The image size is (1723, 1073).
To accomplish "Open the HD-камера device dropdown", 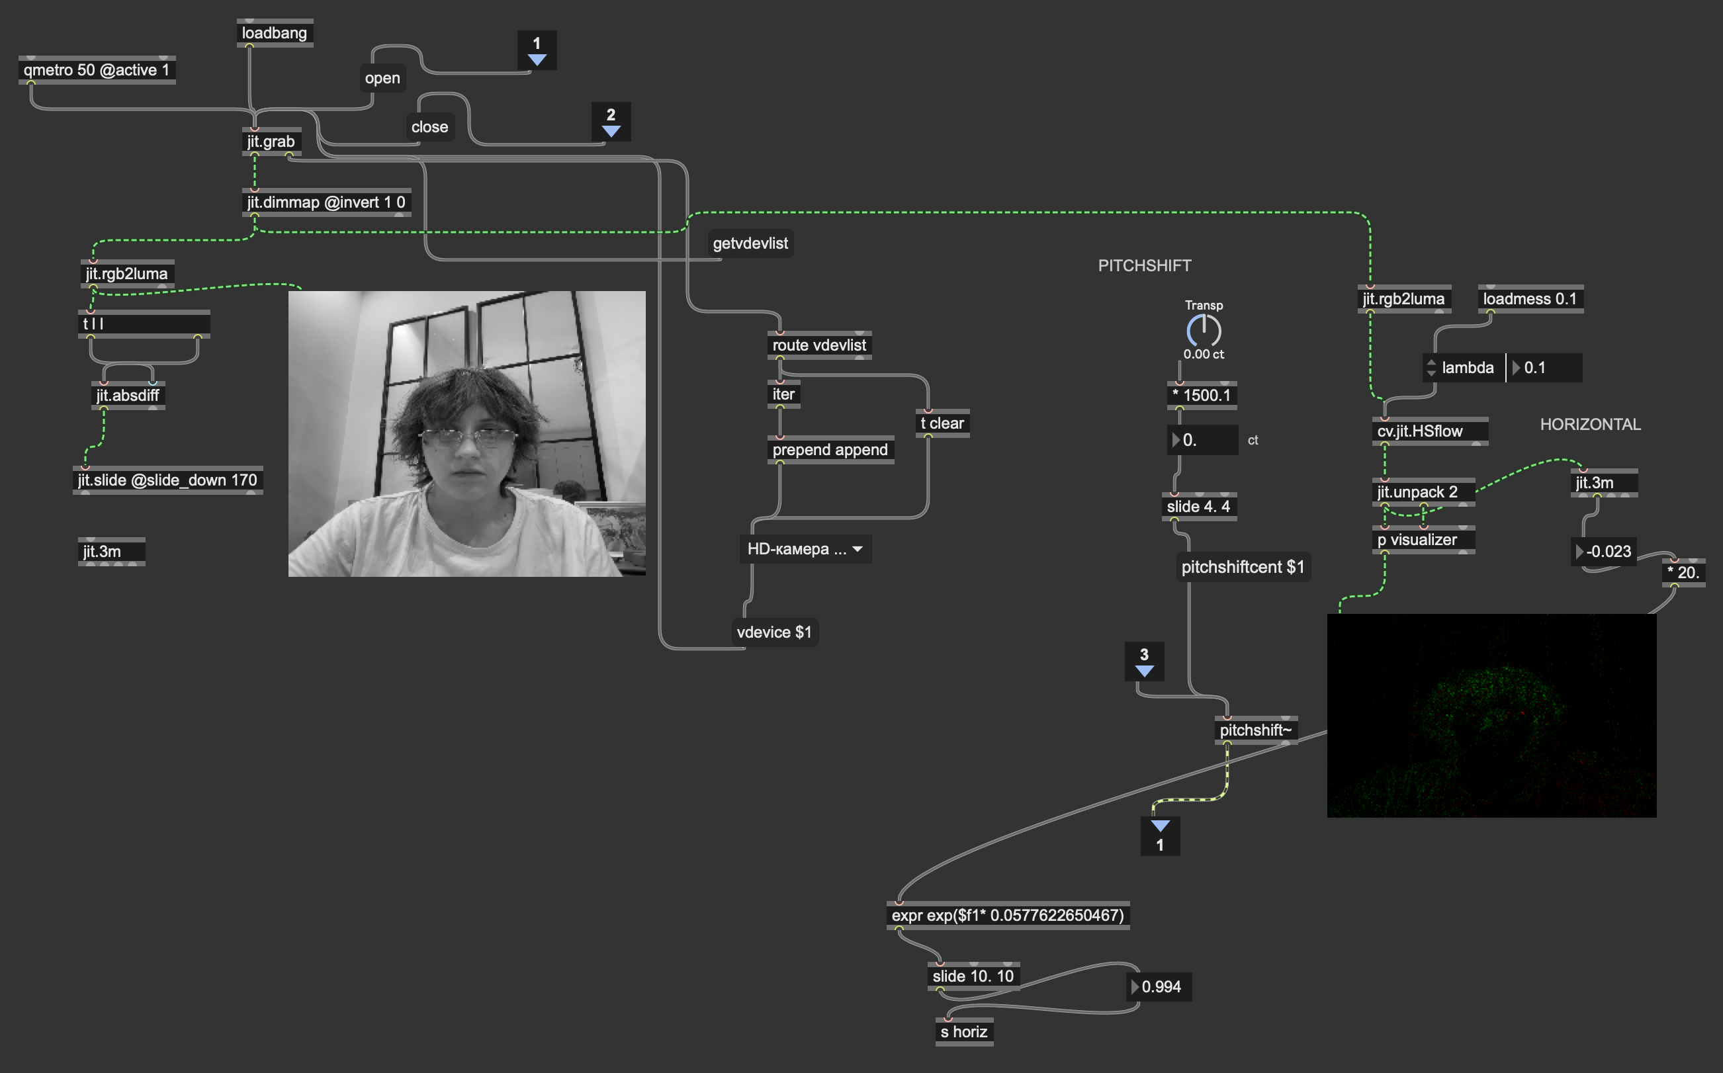I will pyautogui.click(x=805, y=549).
